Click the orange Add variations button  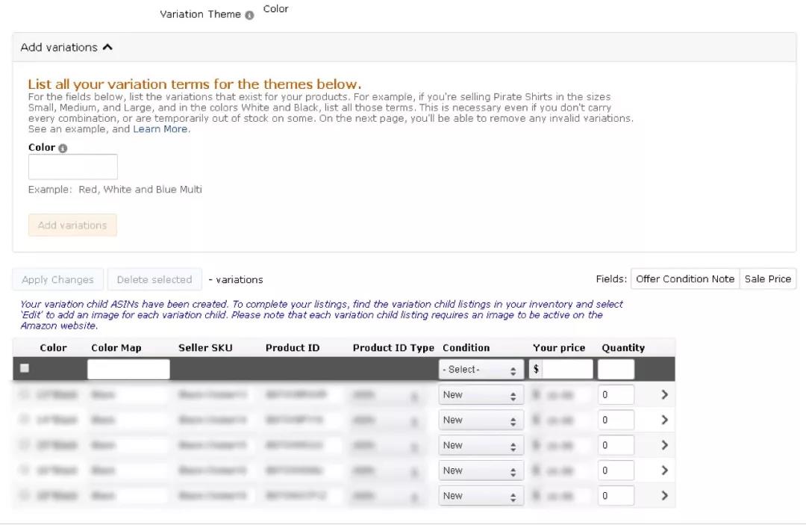coord(72,226)
